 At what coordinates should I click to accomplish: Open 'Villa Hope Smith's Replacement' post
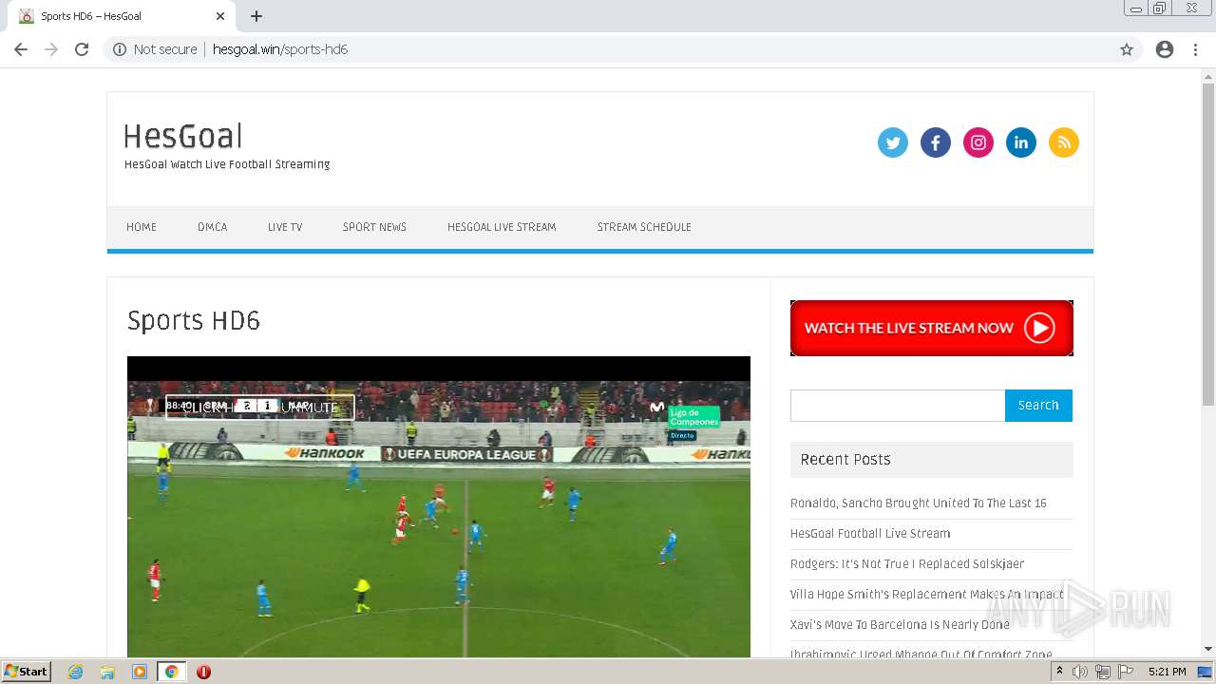tap(927, 595)
